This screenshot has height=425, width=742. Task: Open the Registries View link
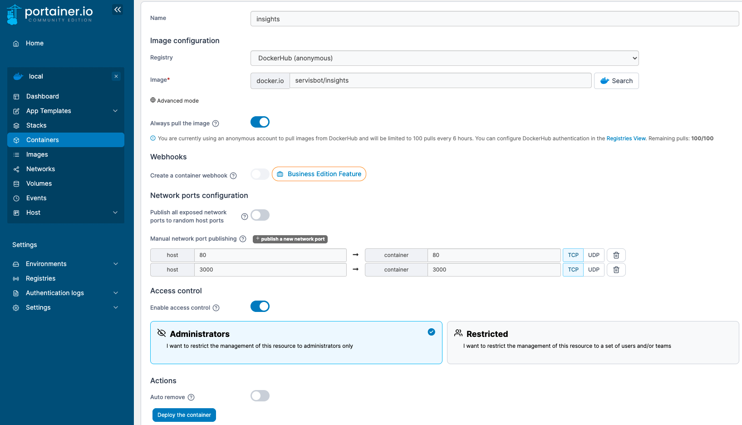(x=626, y=138)
